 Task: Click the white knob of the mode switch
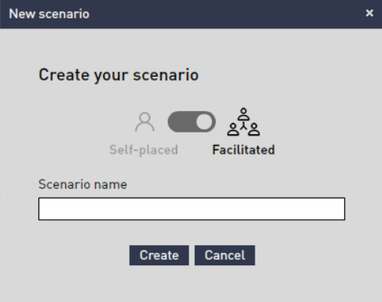[204, 122]
